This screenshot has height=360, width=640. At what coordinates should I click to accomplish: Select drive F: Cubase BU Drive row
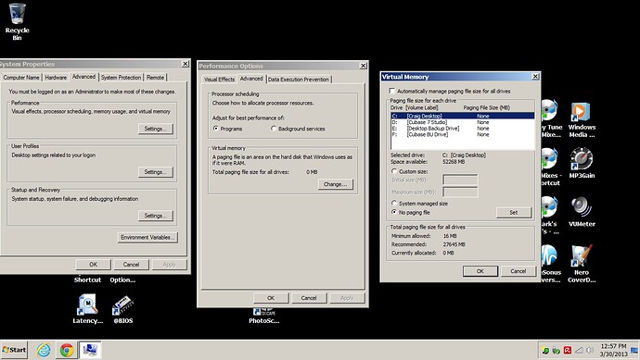[x=462, y=134]
